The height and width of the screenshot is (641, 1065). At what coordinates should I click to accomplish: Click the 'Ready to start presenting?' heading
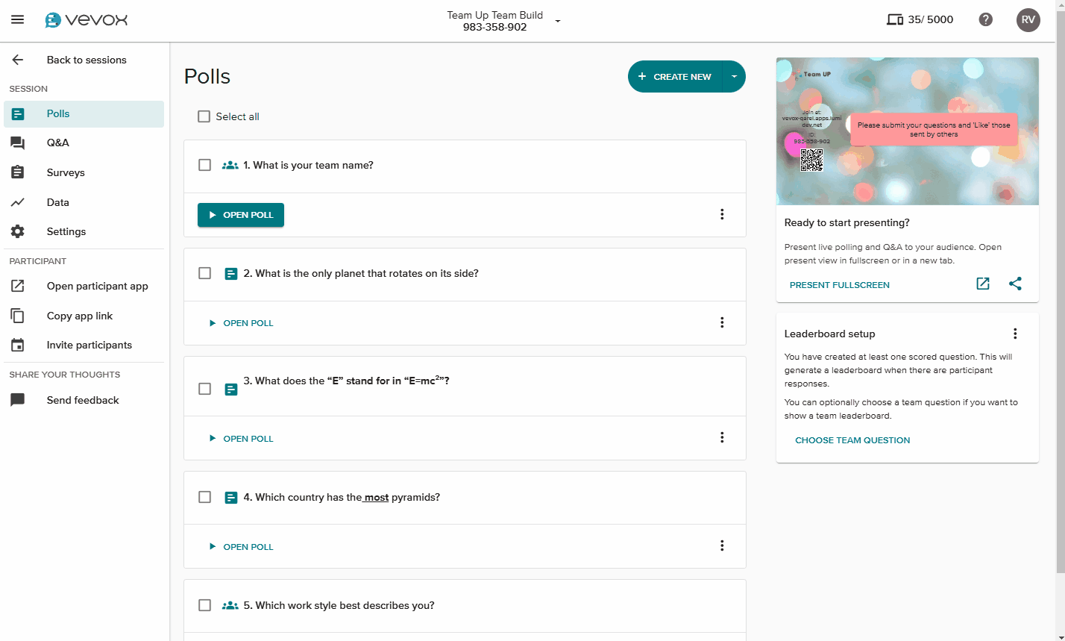coord(847,222)
